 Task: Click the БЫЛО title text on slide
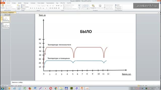coord(86,31)
